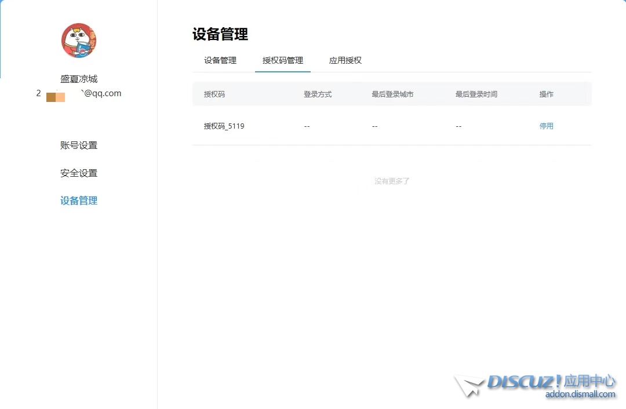Switch to the 应用授权 tab
Screen dimensions: 626x409
click(x=345, y=60)
